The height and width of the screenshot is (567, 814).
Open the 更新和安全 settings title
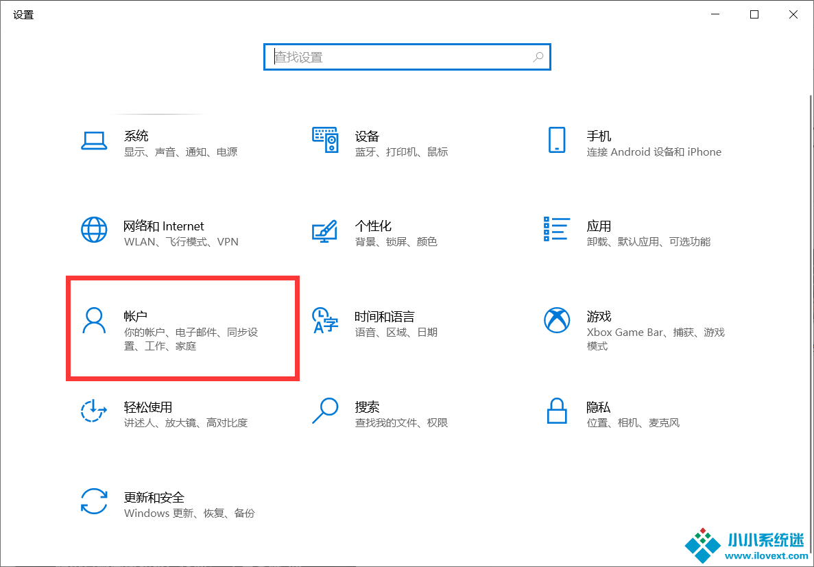[154, 497]
